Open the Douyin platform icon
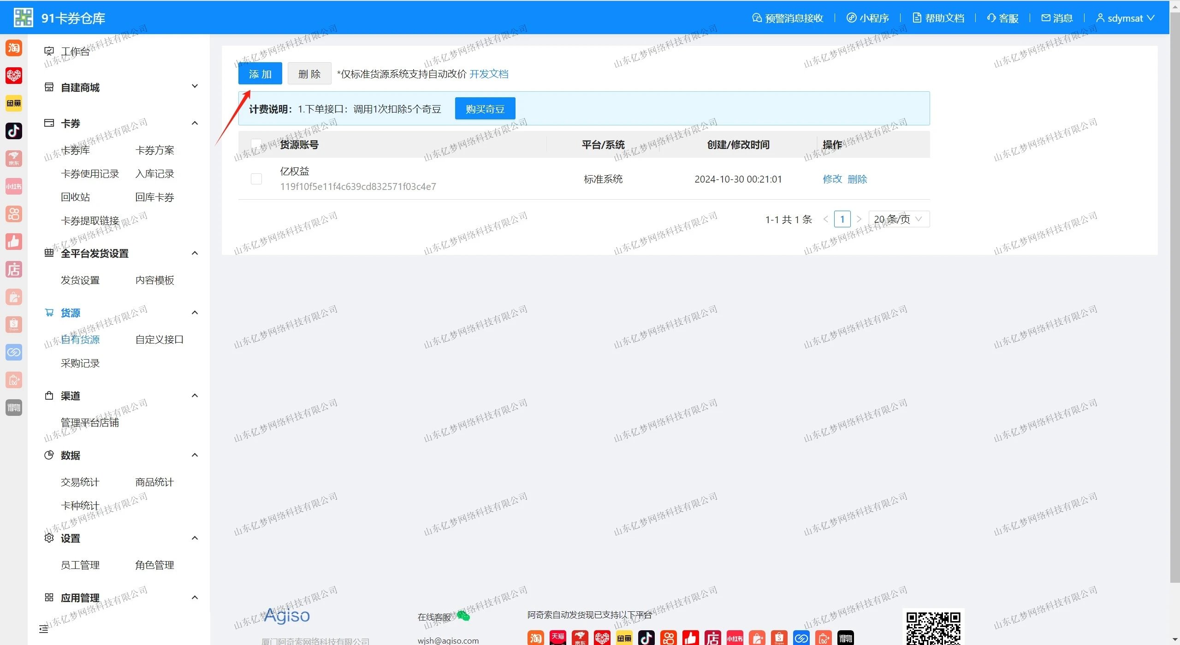The width and height of the screenshot is (1180, 645). (14, 131)
